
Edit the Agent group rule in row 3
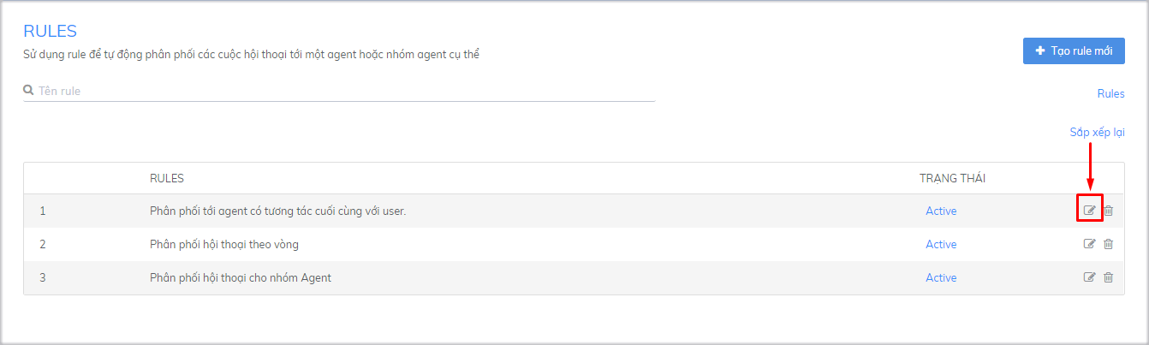coord(1089,277)
